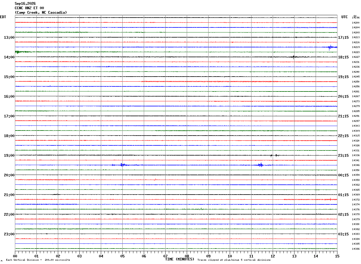Click the Camp Creek, NC Cascadia station title
The width and height of the screenshot is (361, 264).
(41, 13)
